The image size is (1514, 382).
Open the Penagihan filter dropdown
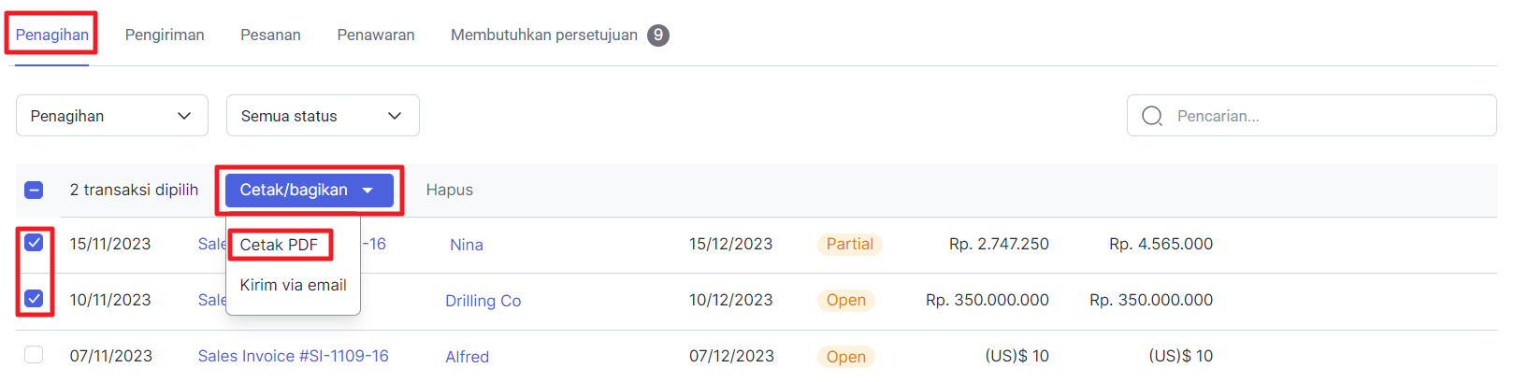click(112, 116)
